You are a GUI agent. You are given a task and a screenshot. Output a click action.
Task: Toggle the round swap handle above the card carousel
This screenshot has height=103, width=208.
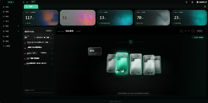pyautogui.click(x=131, y=42)
